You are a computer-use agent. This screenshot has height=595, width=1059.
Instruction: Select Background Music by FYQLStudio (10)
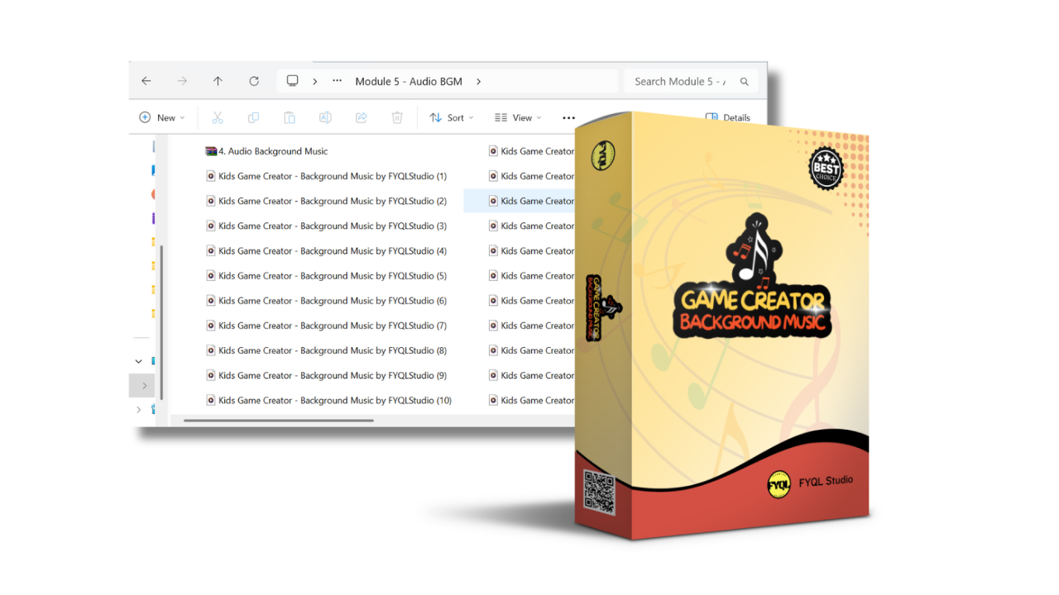point(328,400)
